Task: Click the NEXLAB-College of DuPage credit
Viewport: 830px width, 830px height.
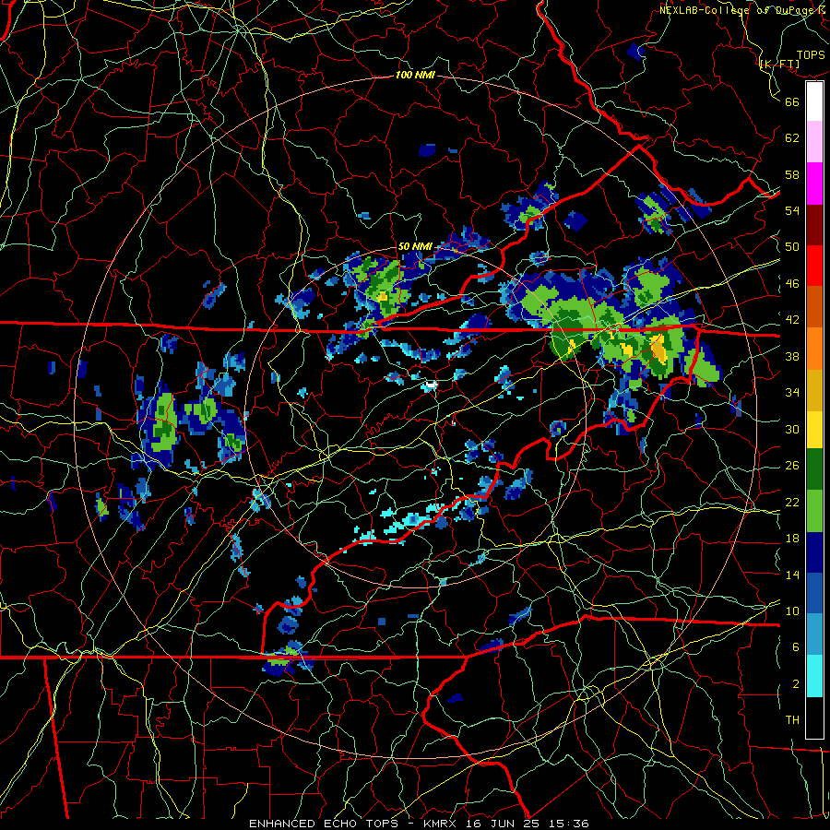Action: tap(741, 10)
